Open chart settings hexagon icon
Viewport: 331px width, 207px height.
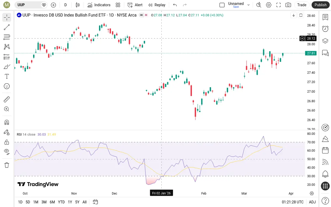pyautogui.click(x=269, y=5)
